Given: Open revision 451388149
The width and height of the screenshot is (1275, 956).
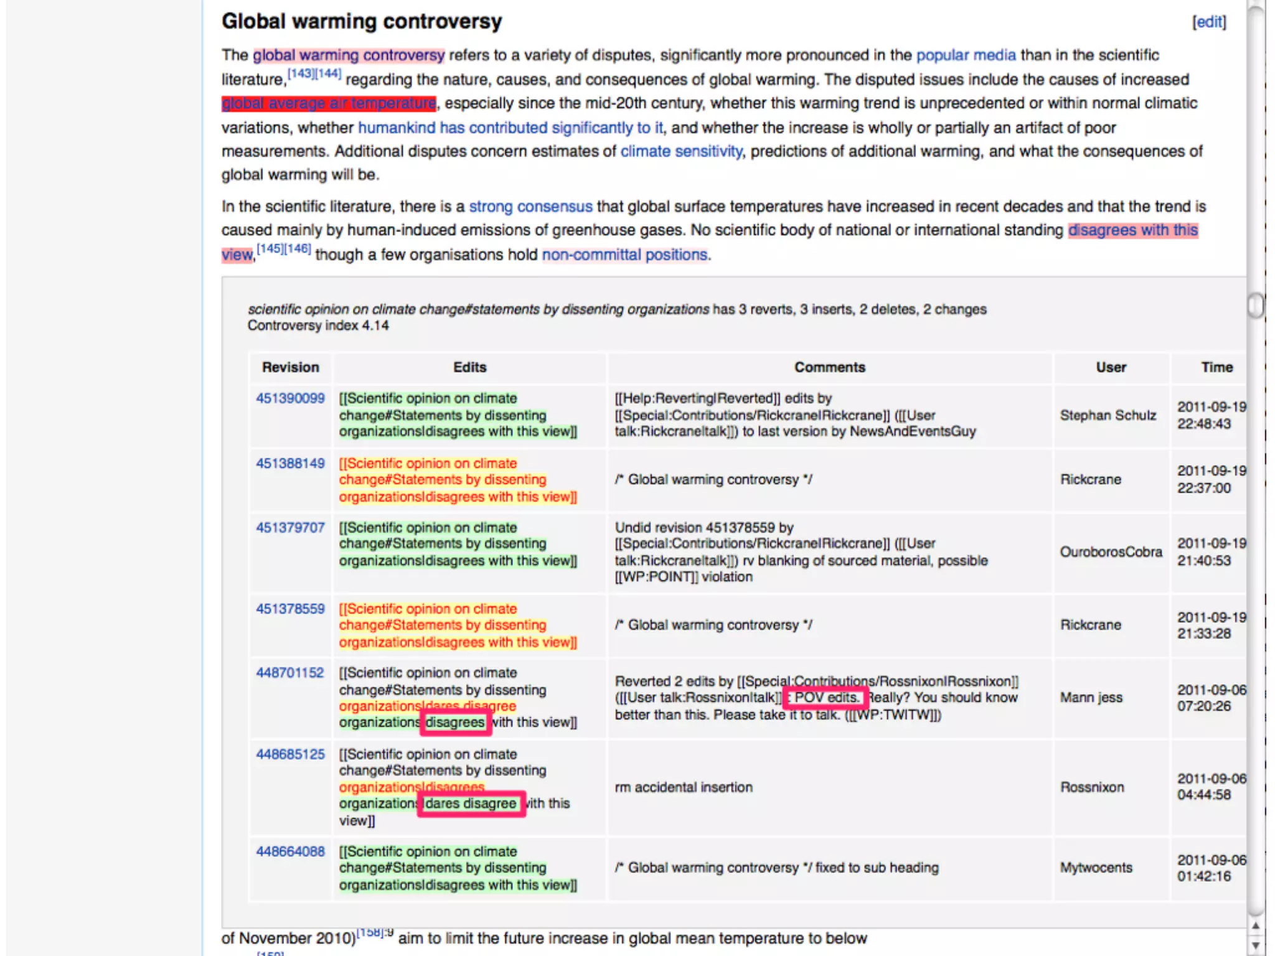Looking at the screenshot, I should 290,464.
